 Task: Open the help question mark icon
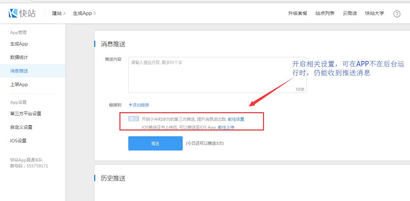coord(397,14)
